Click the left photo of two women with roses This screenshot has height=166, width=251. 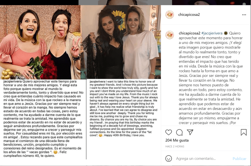pos(40,42)
